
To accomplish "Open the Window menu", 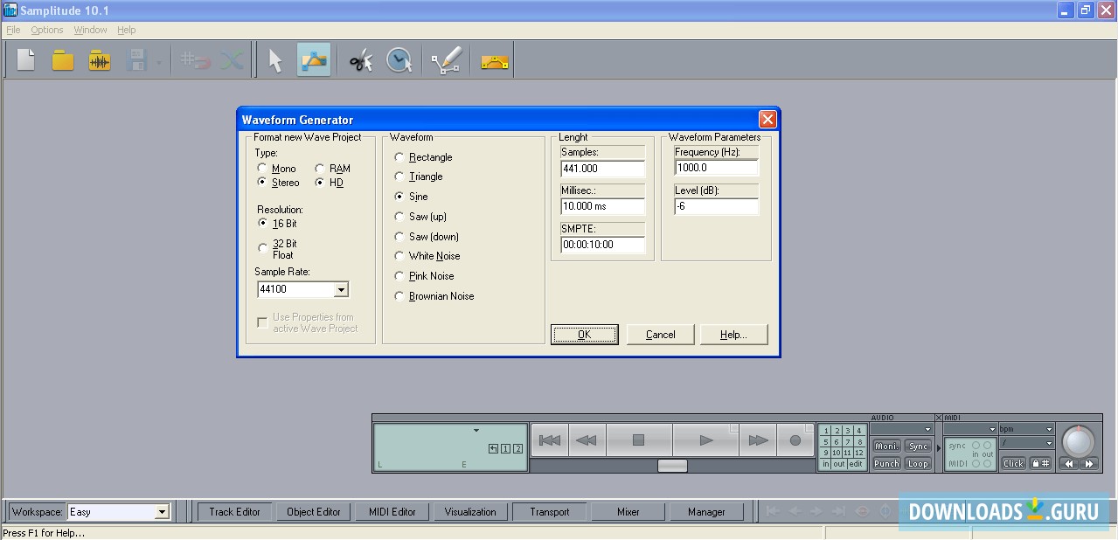I will coord(90,29).
